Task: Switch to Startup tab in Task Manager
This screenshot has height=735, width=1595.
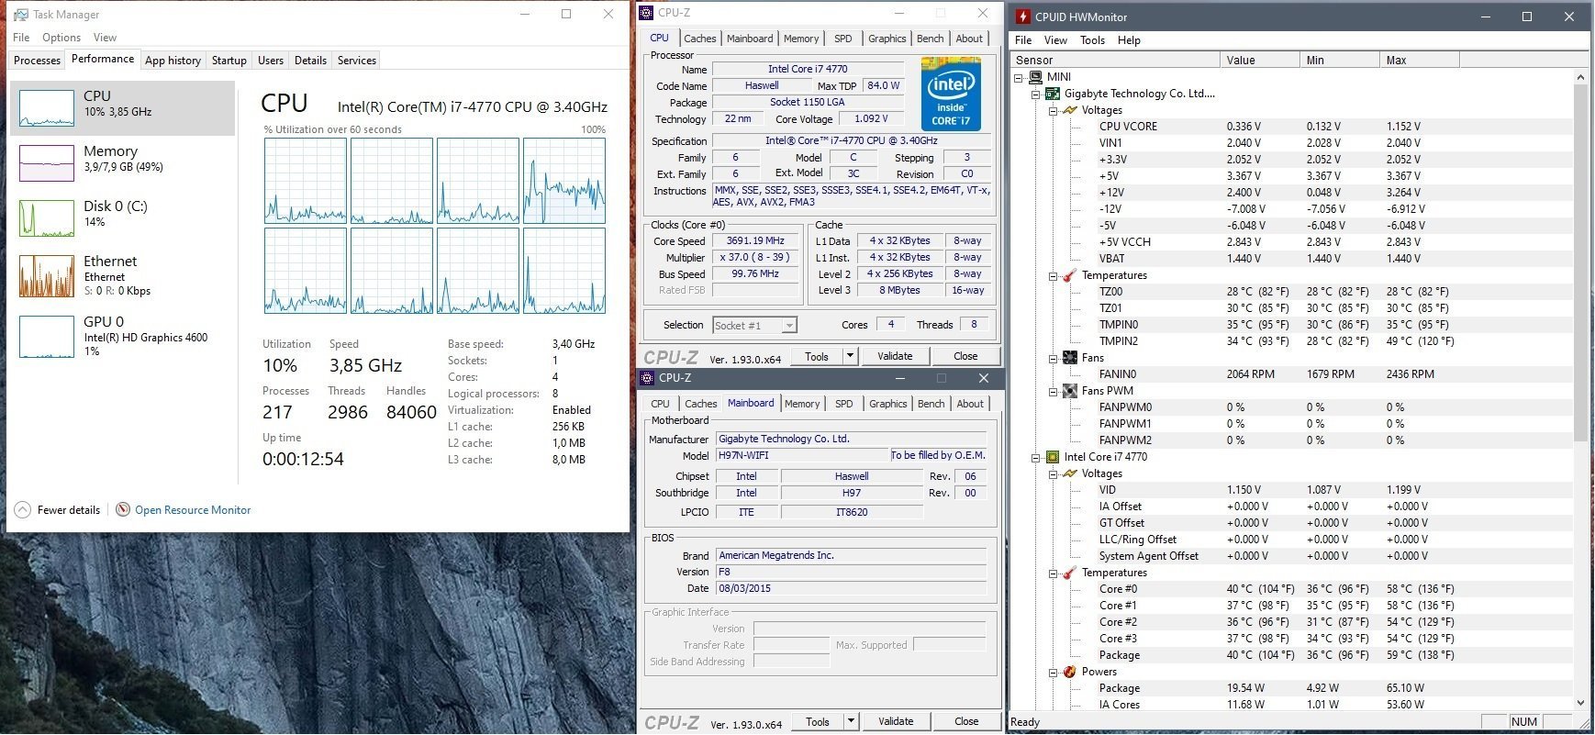Action: [x=229, y=61]
